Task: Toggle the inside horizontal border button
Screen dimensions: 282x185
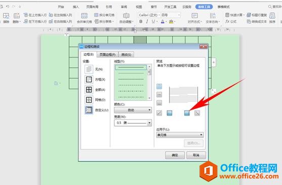Action: point(159,95)
